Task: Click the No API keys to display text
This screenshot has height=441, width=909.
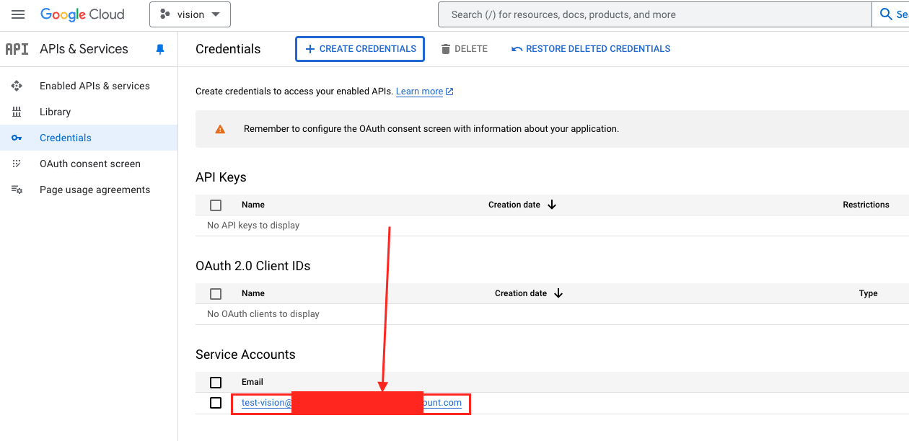Action: tap(253, 226)
